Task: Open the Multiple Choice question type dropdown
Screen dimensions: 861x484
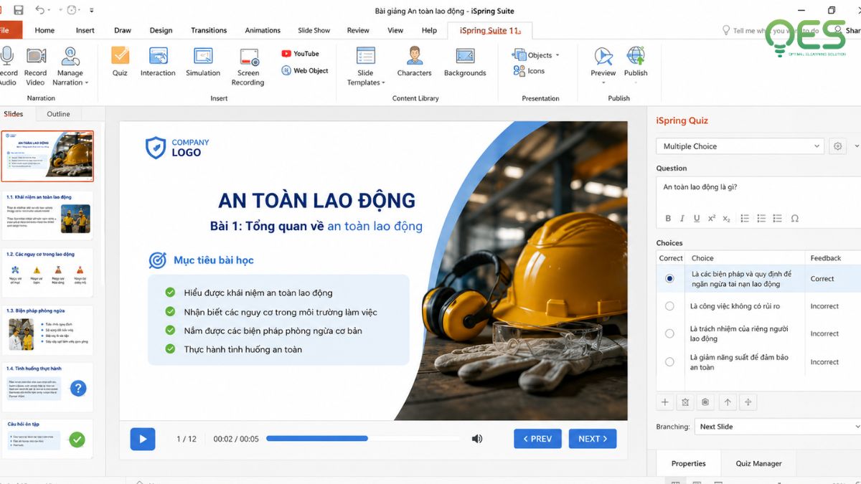Action: (x=740, y=146)
